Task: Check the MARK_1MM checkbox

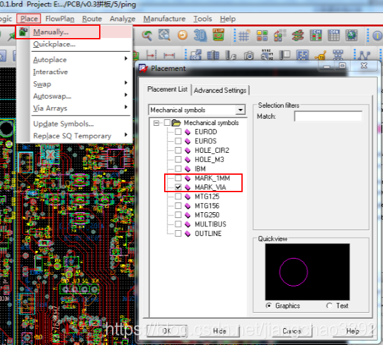Action: (x=178, y=178)
